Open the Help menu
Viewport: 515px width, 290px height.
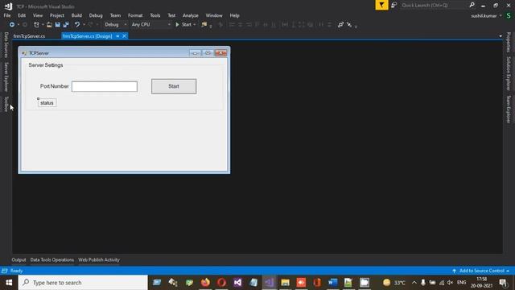(234, 15)
